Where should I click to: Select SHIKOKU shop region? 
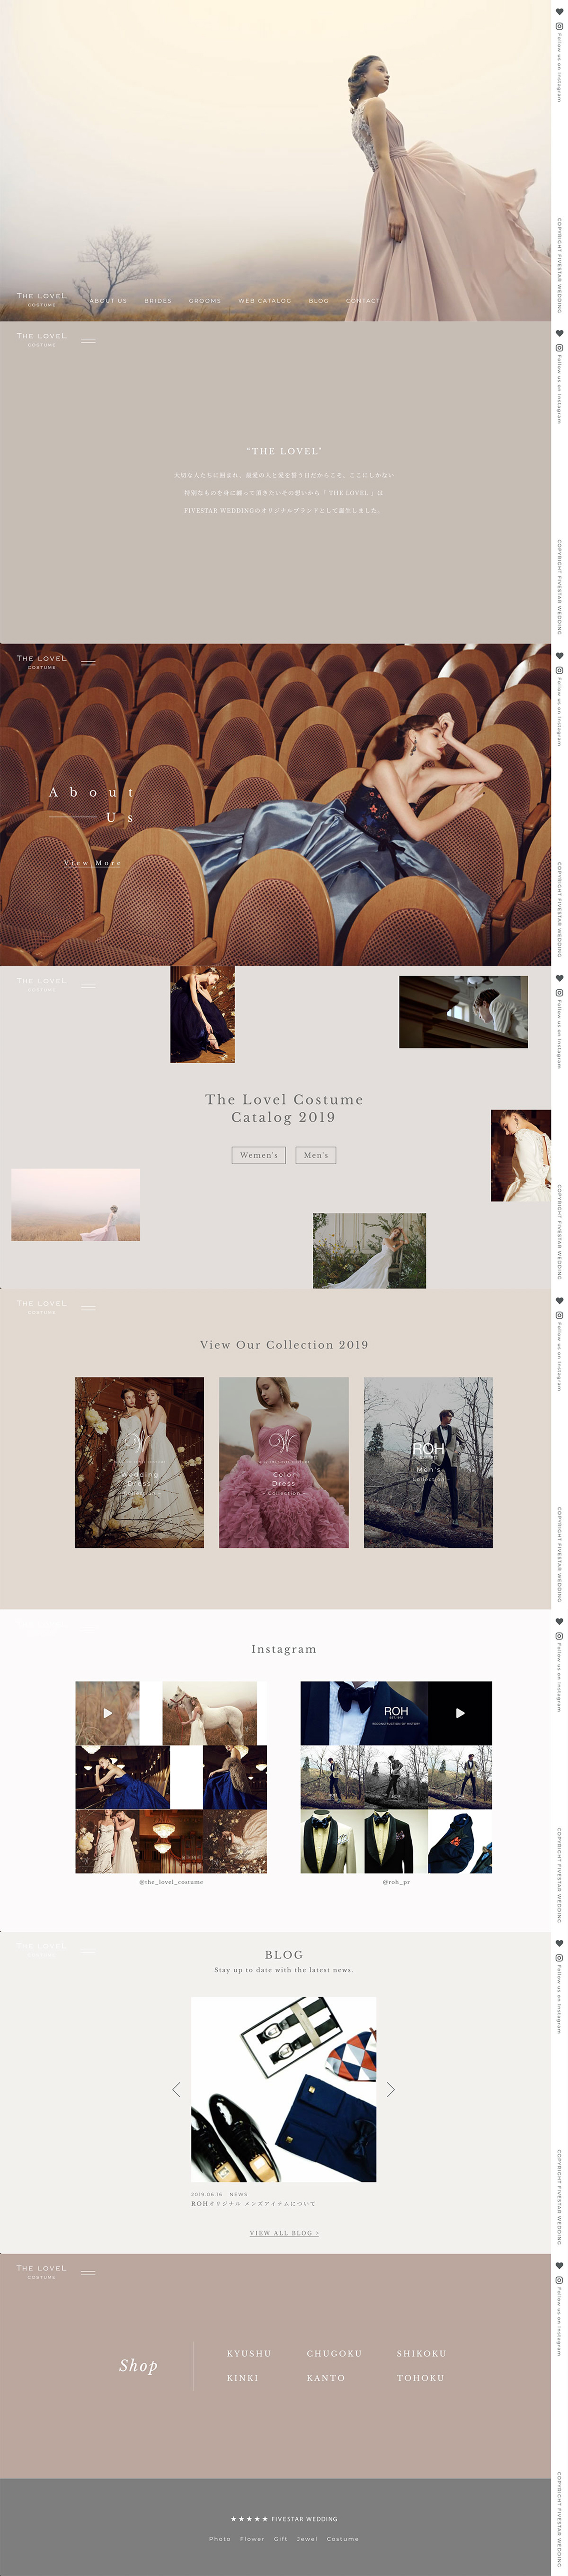(422, 2353)
